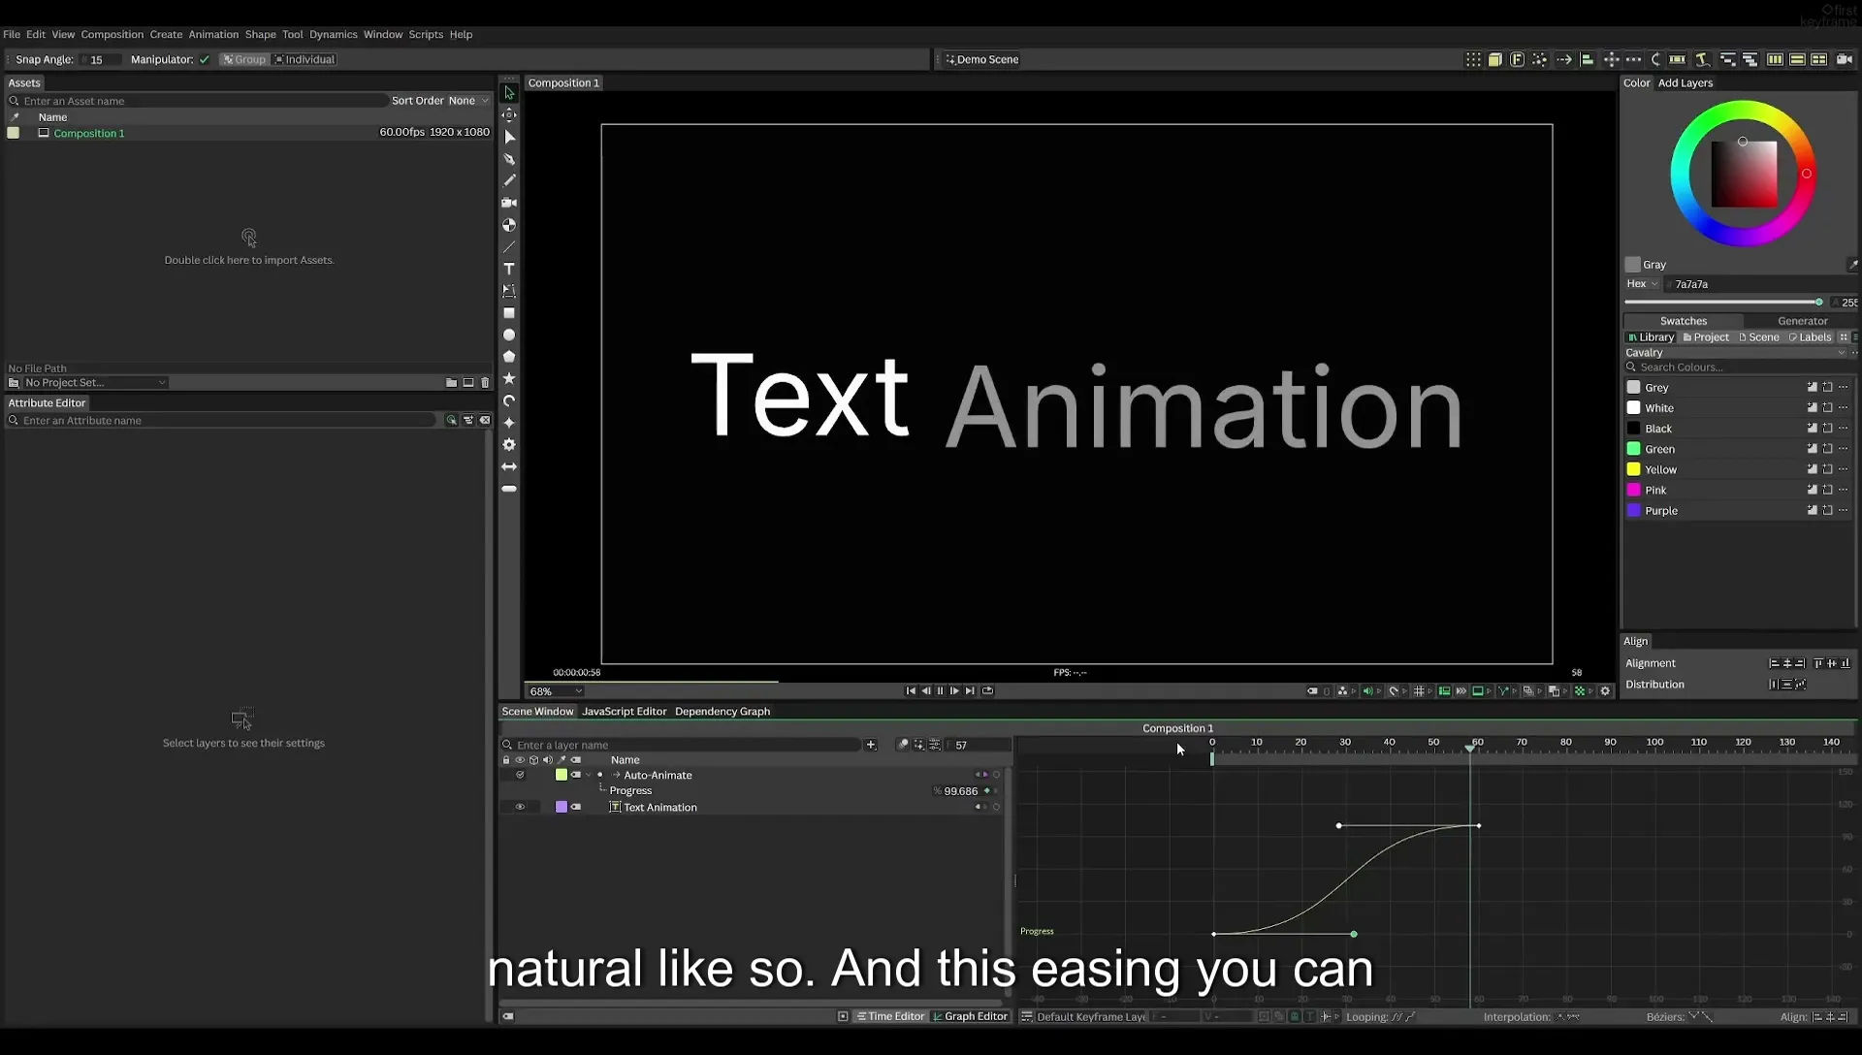
Task: Switch to Dependency Graph tab
Action: 722,712
